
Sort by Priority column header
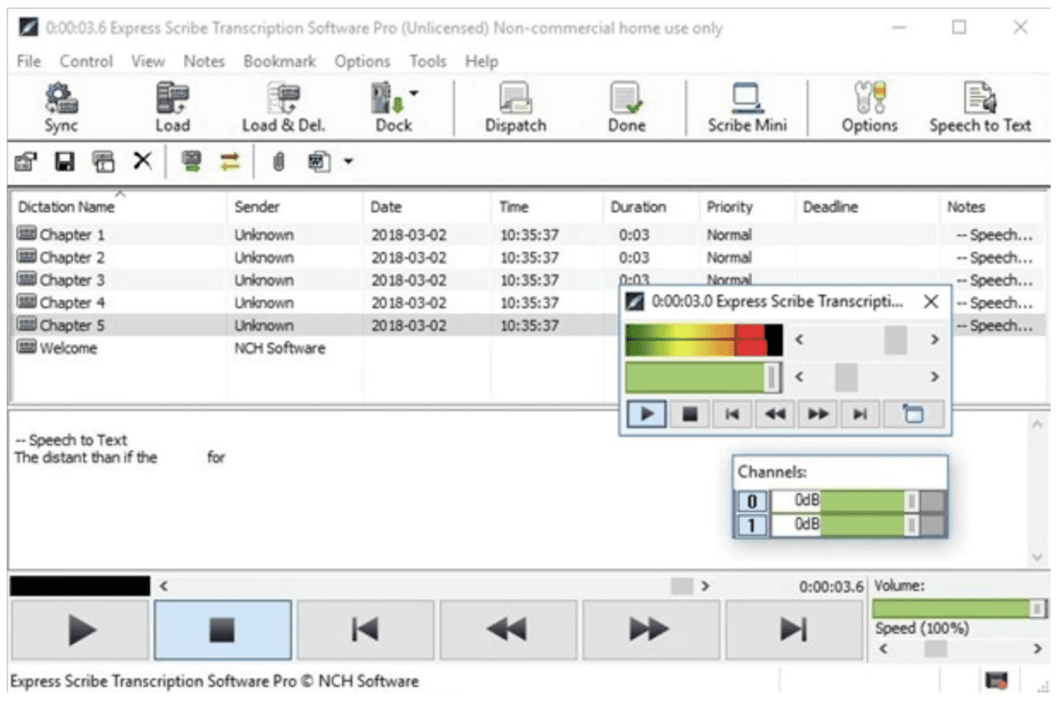746,207
